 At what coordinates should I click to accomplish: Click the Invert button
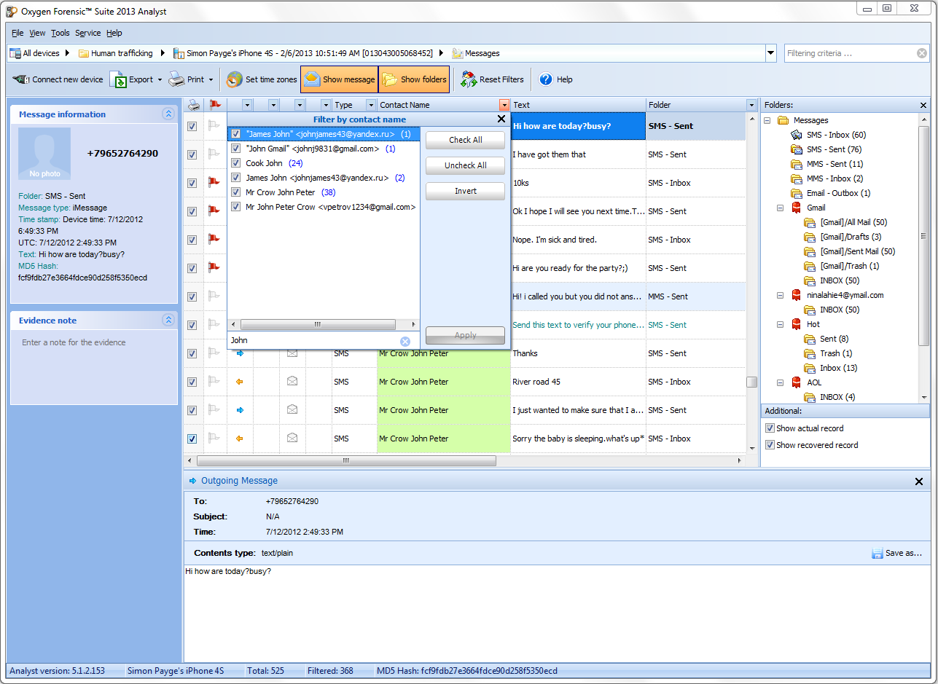(465, 191)
